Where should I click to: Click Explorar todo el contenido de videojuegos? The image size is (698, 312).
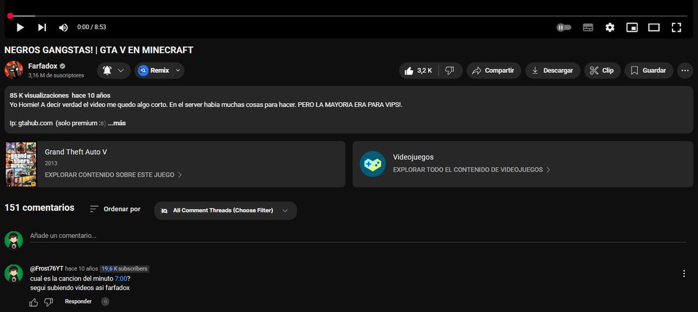[x=472, y=170]
